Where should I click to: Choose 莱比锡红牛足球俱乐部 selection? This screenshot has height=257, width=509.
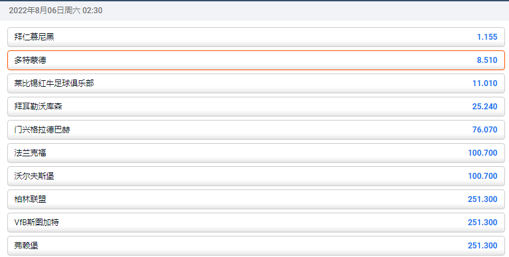point(256,83)
